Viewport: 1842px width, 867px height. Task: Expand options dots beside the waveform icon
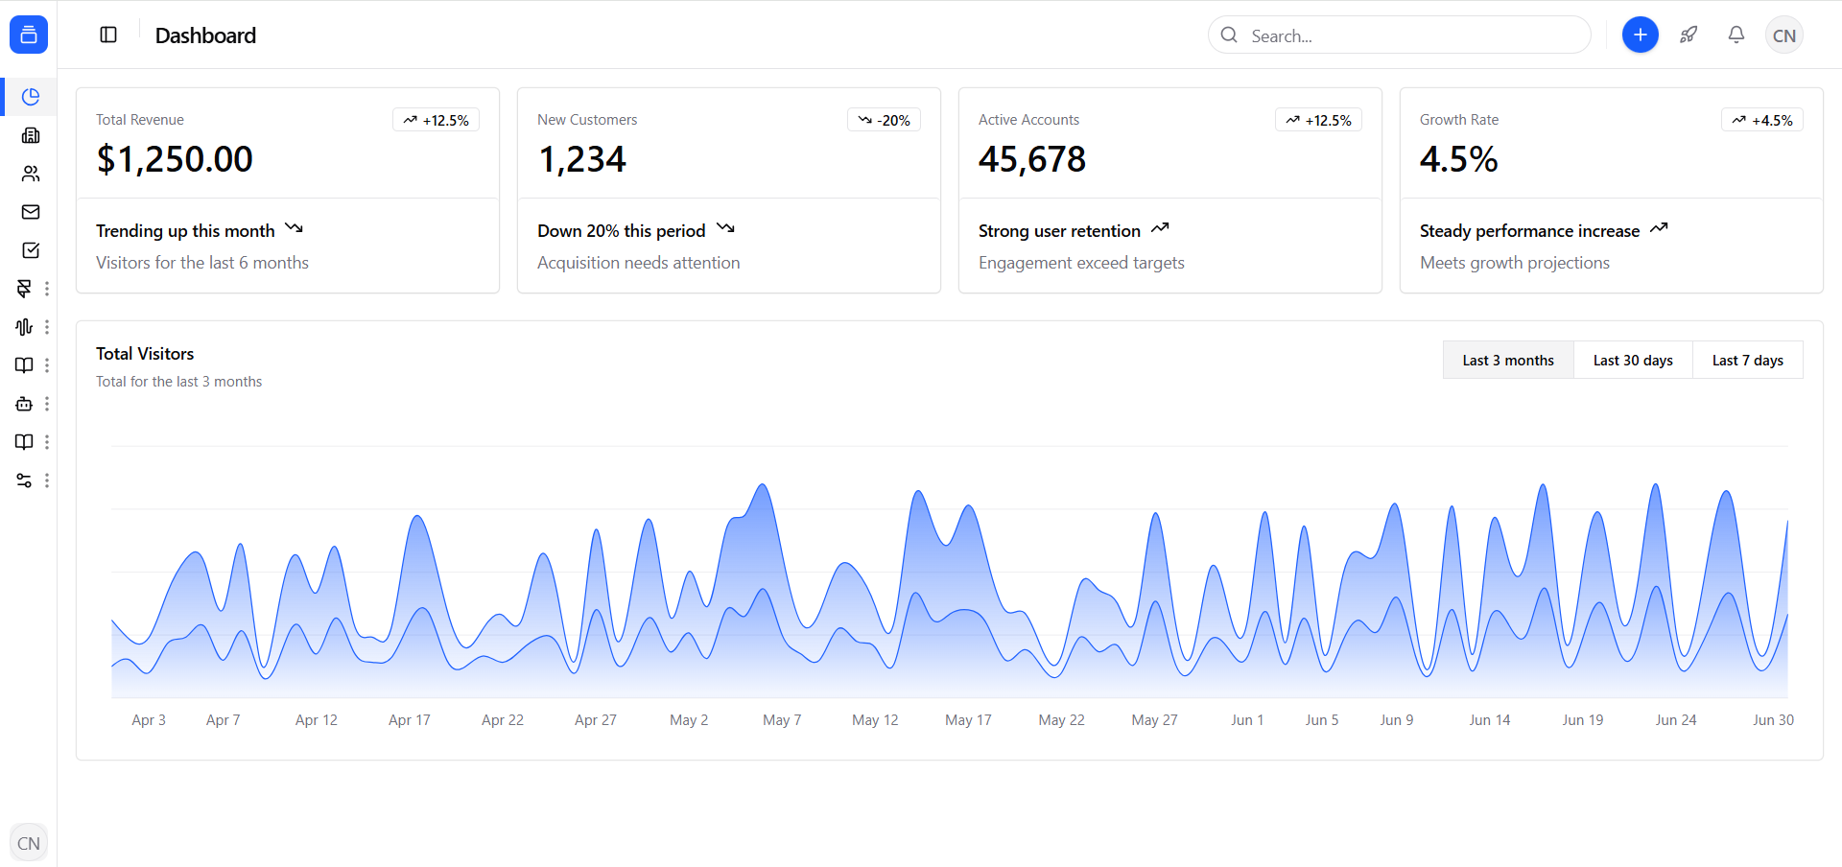[47, 327]
